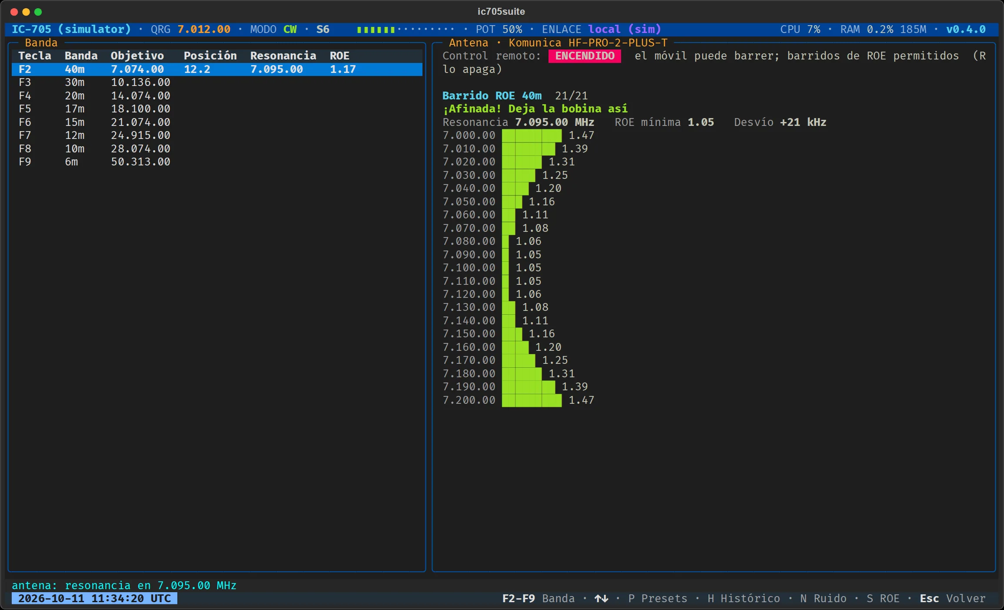Click the ENLACE local (sim) link status
This screenshot has height=610, width=1004.
point(602,30)
